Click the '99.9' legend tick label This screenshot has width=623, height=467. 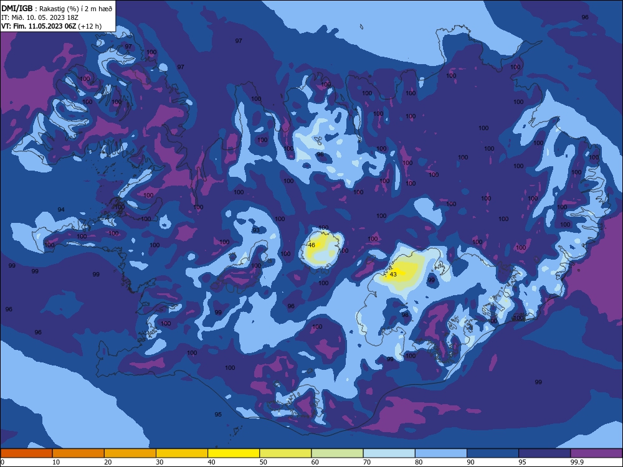point(577,462)
